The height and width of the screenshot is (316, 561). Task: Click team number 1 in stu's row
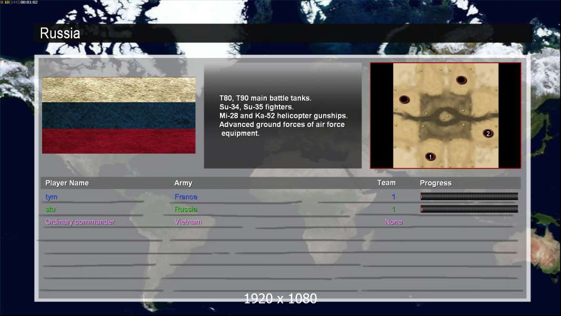coord(394,209)
